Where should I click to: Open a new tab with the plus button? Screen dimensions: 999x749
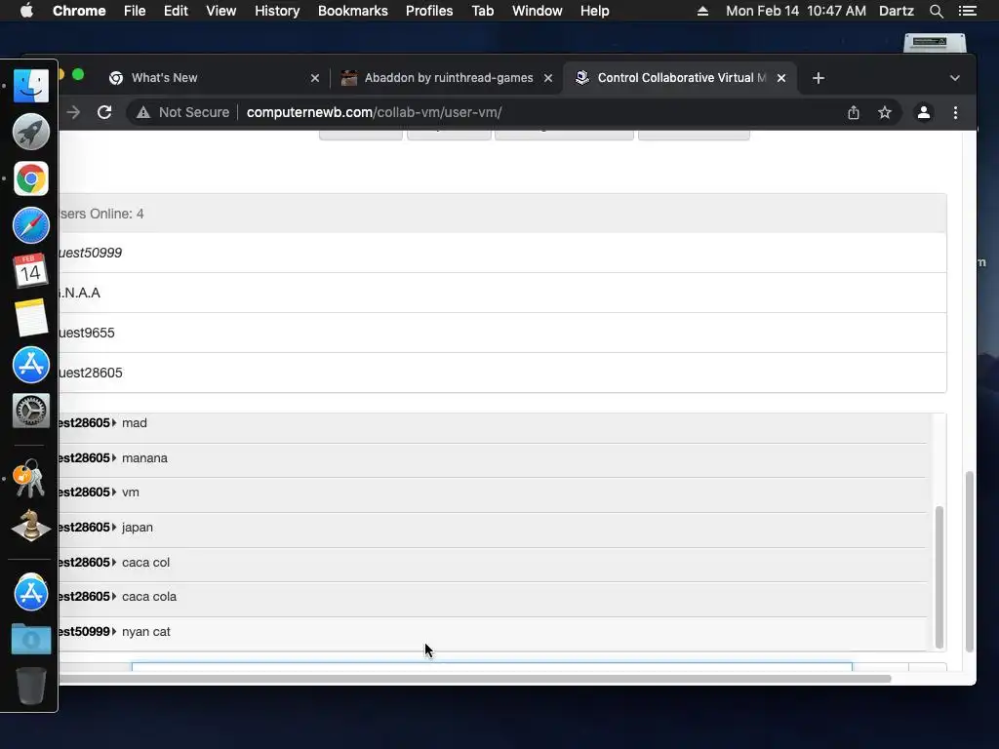coord(819,78)
